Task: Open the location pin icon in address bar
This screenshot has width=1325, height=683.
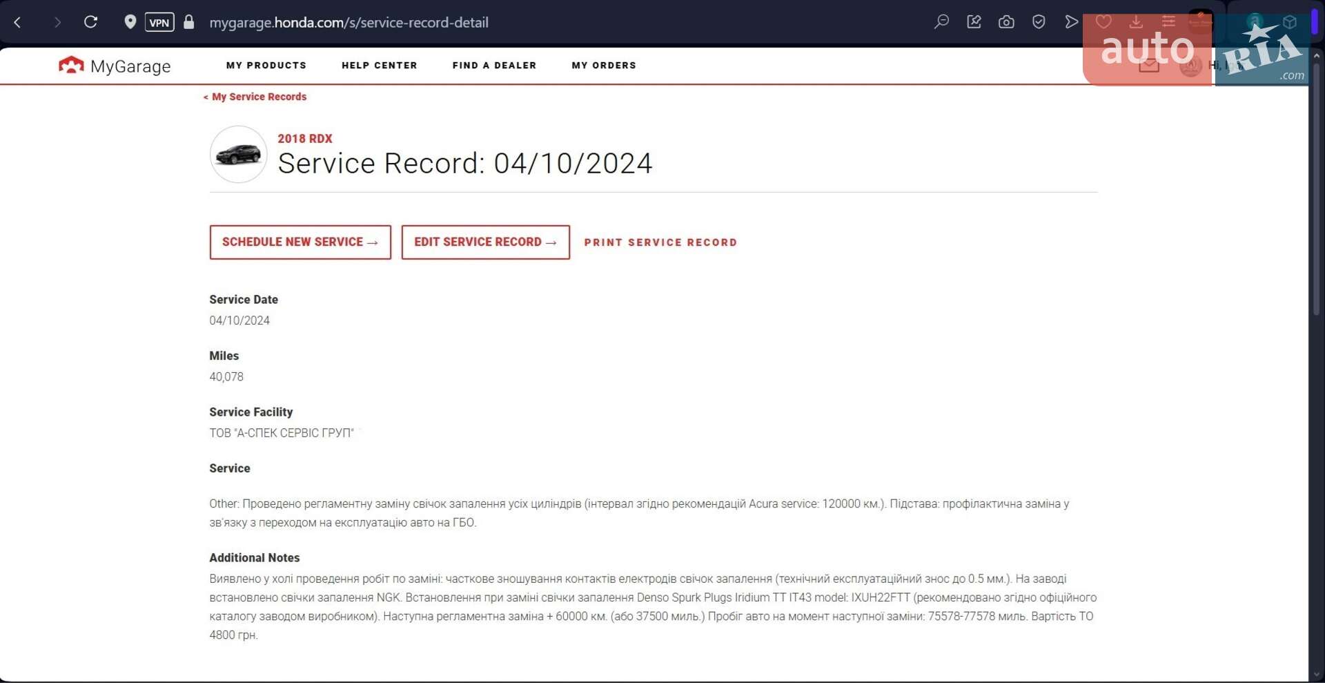Action: (130, 22)
